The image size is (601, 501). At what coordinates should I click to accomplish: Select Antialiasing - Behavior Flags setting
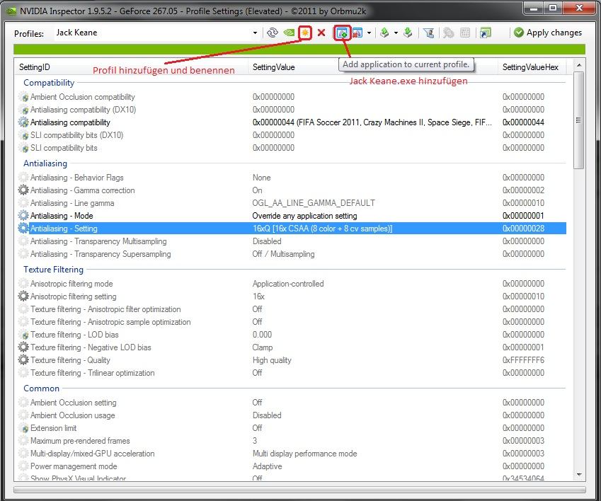292,178
